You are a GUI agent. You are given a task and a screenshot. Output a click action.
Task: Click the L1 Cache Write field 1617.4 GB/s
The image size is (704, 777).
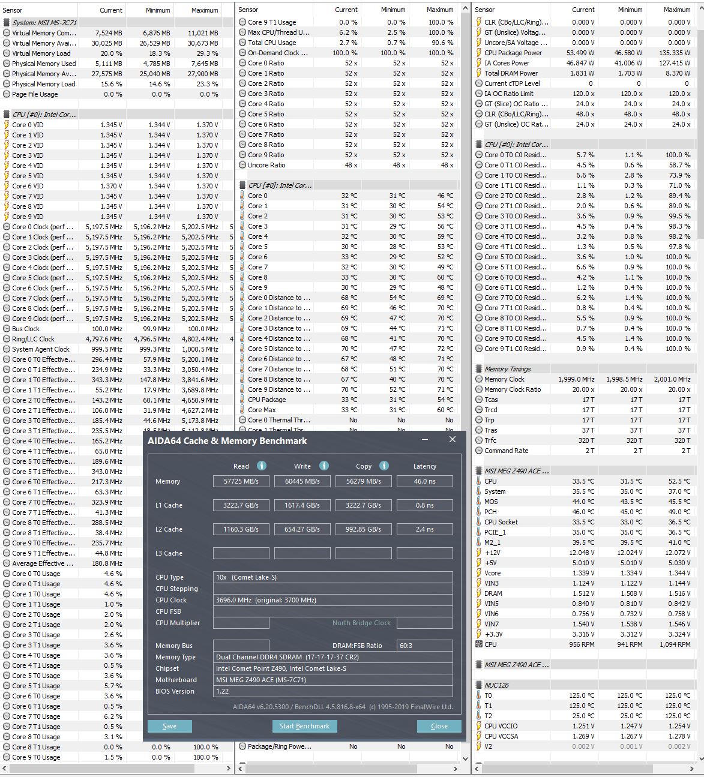pyautogui.click(x=302, y=505)
